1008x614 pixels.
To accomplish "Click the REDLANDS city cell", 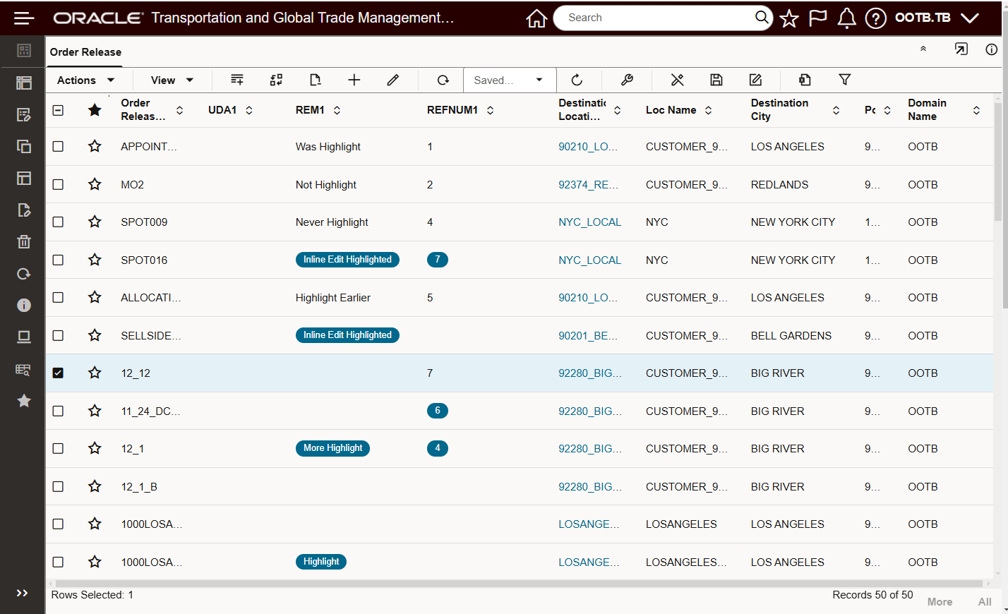I will (x=779, y=184).
